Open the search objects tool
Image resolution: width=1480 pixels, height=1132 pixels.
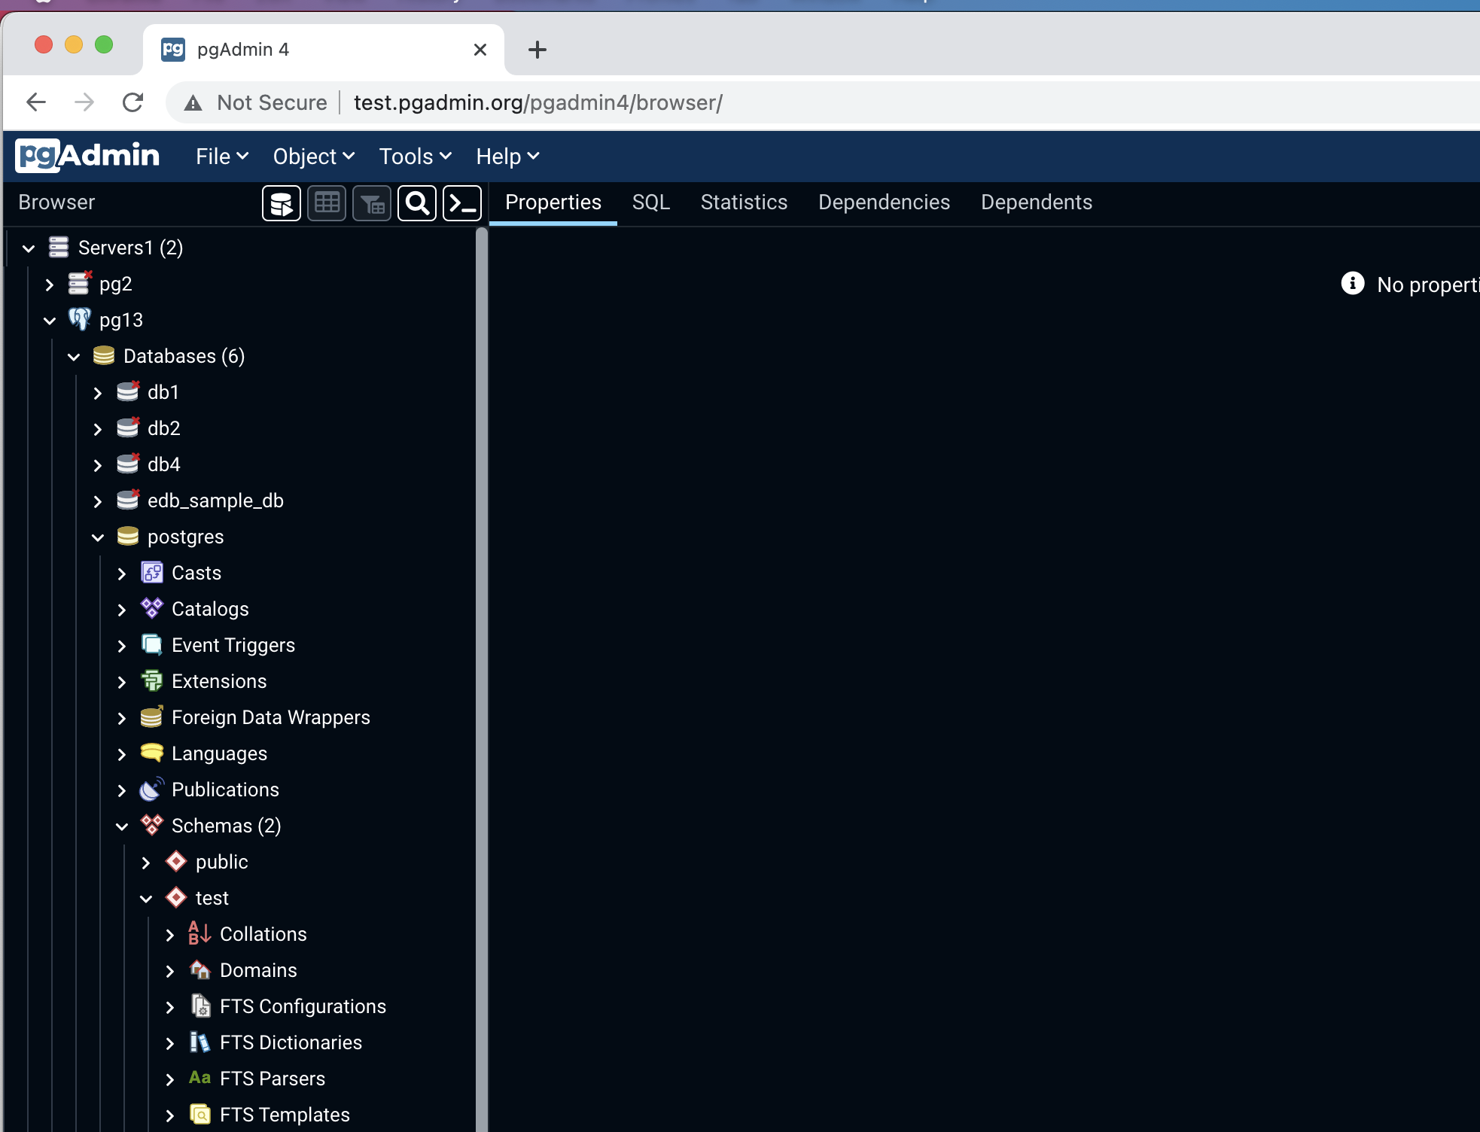click(x=416, y=202)
